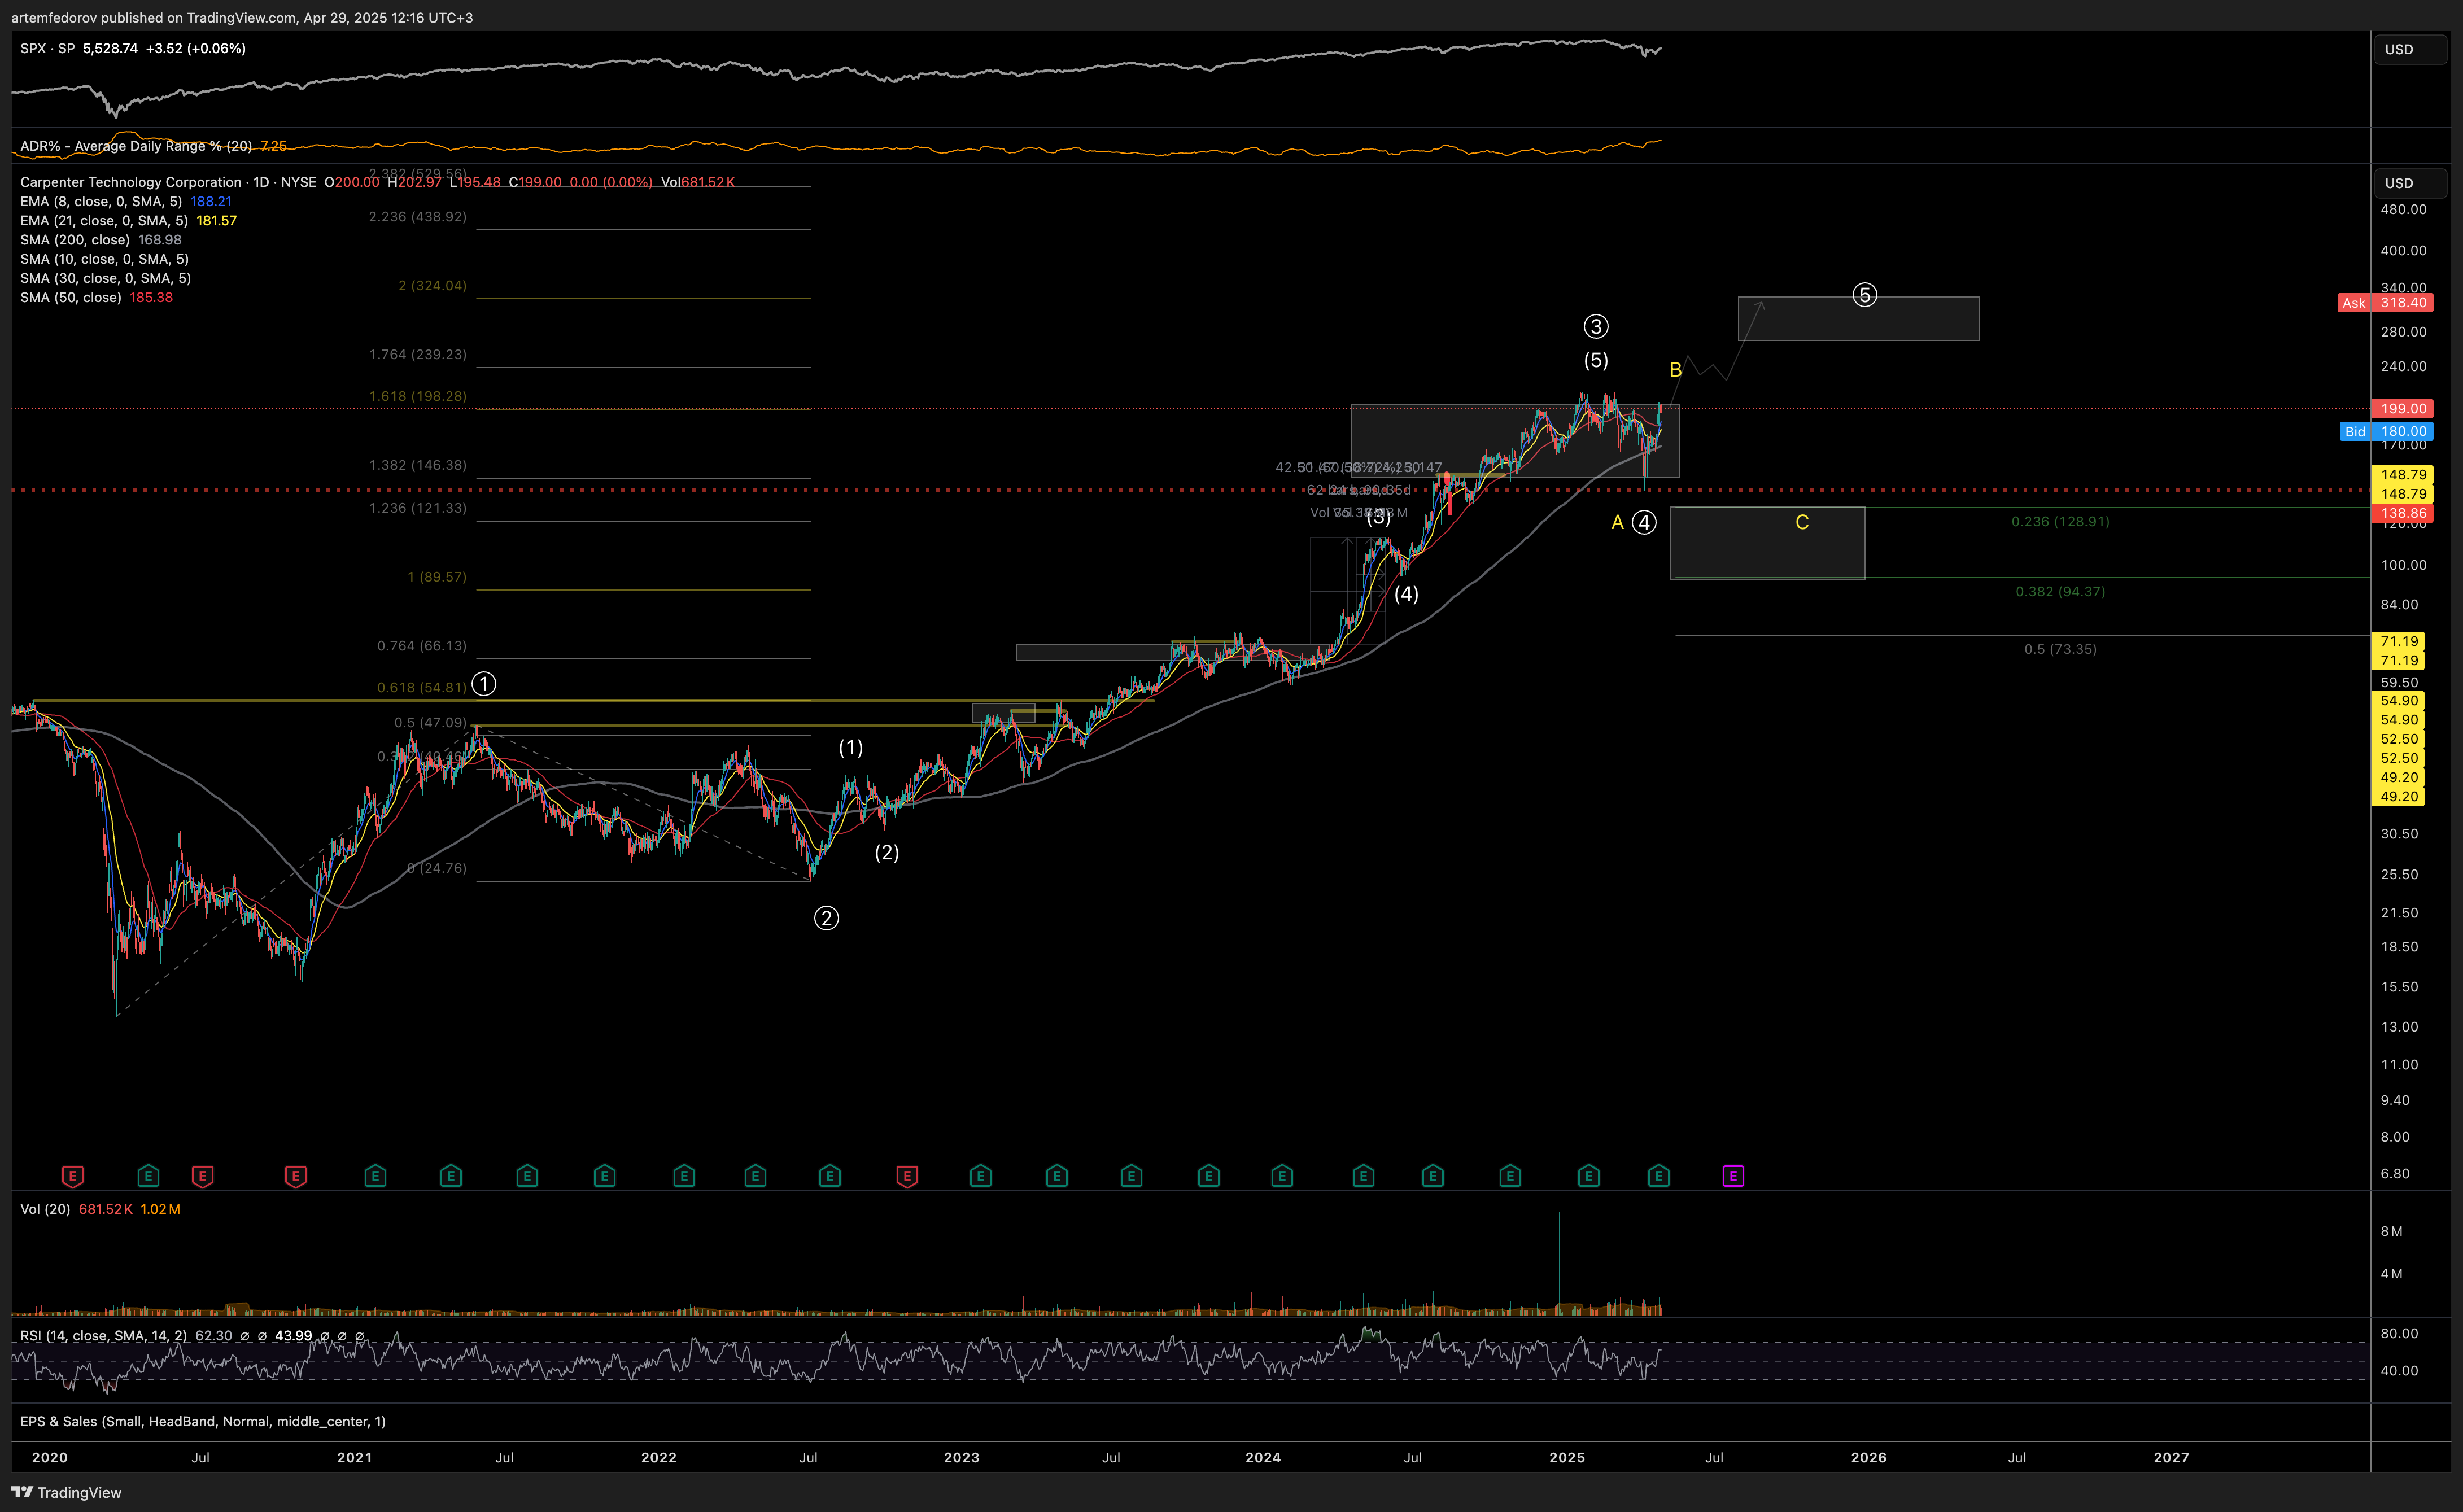This screenshot has height=1512, width=2463.
Task: Click the 0.618 (54.81) Fibonacci label
Action: [422, 687]
